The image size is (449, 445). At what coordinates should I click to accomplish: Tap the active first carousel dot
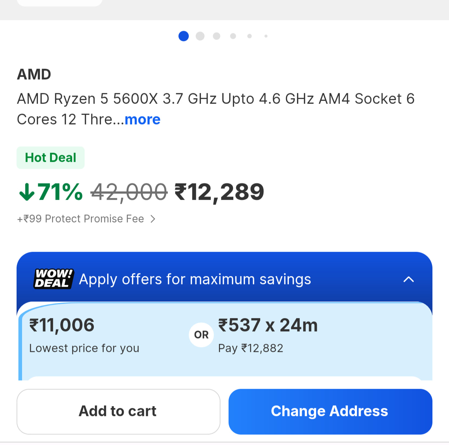184,36
